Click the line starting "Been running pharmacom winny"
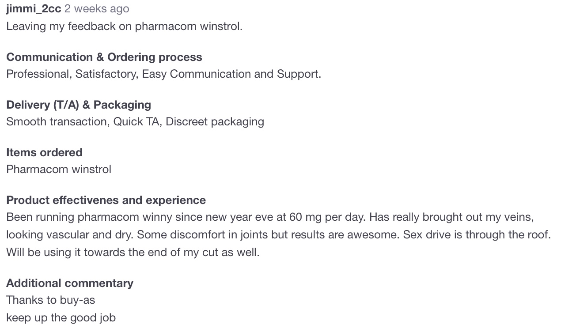576x332 pixels. [x=270, y=217]
